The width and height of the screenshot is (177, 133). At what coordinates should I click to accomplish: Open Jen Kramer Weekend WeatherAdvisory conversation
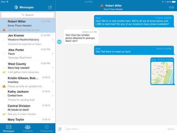point(28,40)
